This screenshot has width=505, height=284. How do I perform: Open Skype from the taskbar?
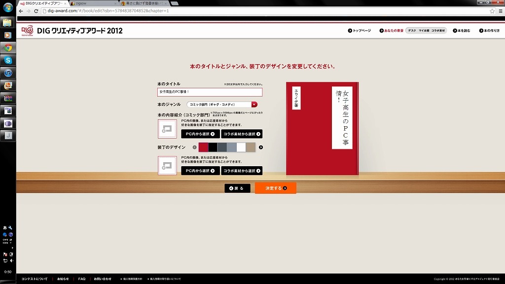click(8, 60)
